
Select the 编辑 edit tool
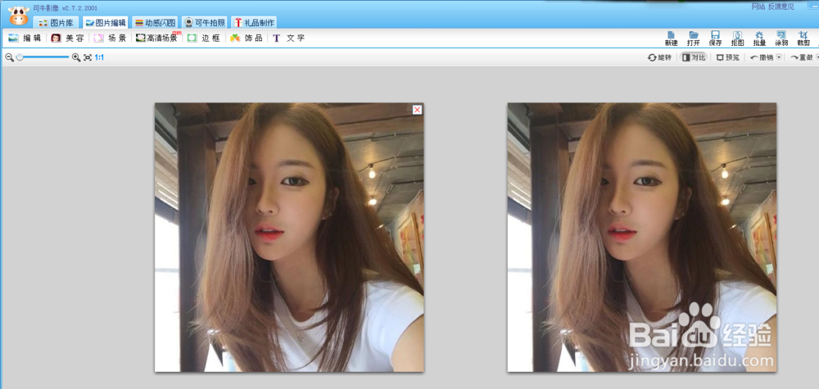click(x=25, y=38)
